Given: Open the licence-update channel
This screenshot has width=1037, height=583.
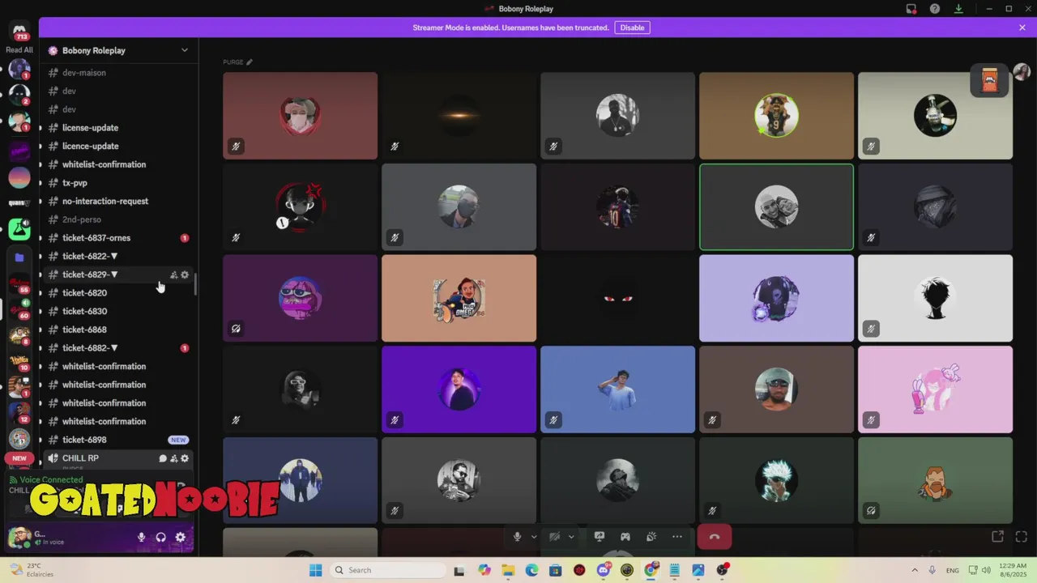Looking at the screenshot, I should pyautogui.click(x=118, y=147).
